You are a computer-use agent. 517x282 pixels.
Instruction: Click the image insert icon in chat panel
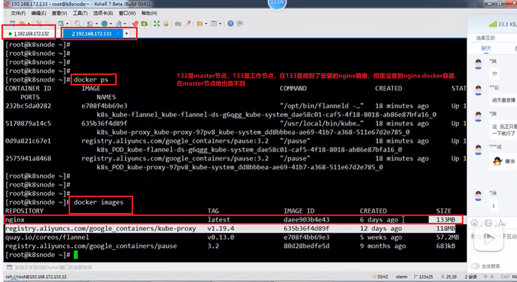(488, 223)
